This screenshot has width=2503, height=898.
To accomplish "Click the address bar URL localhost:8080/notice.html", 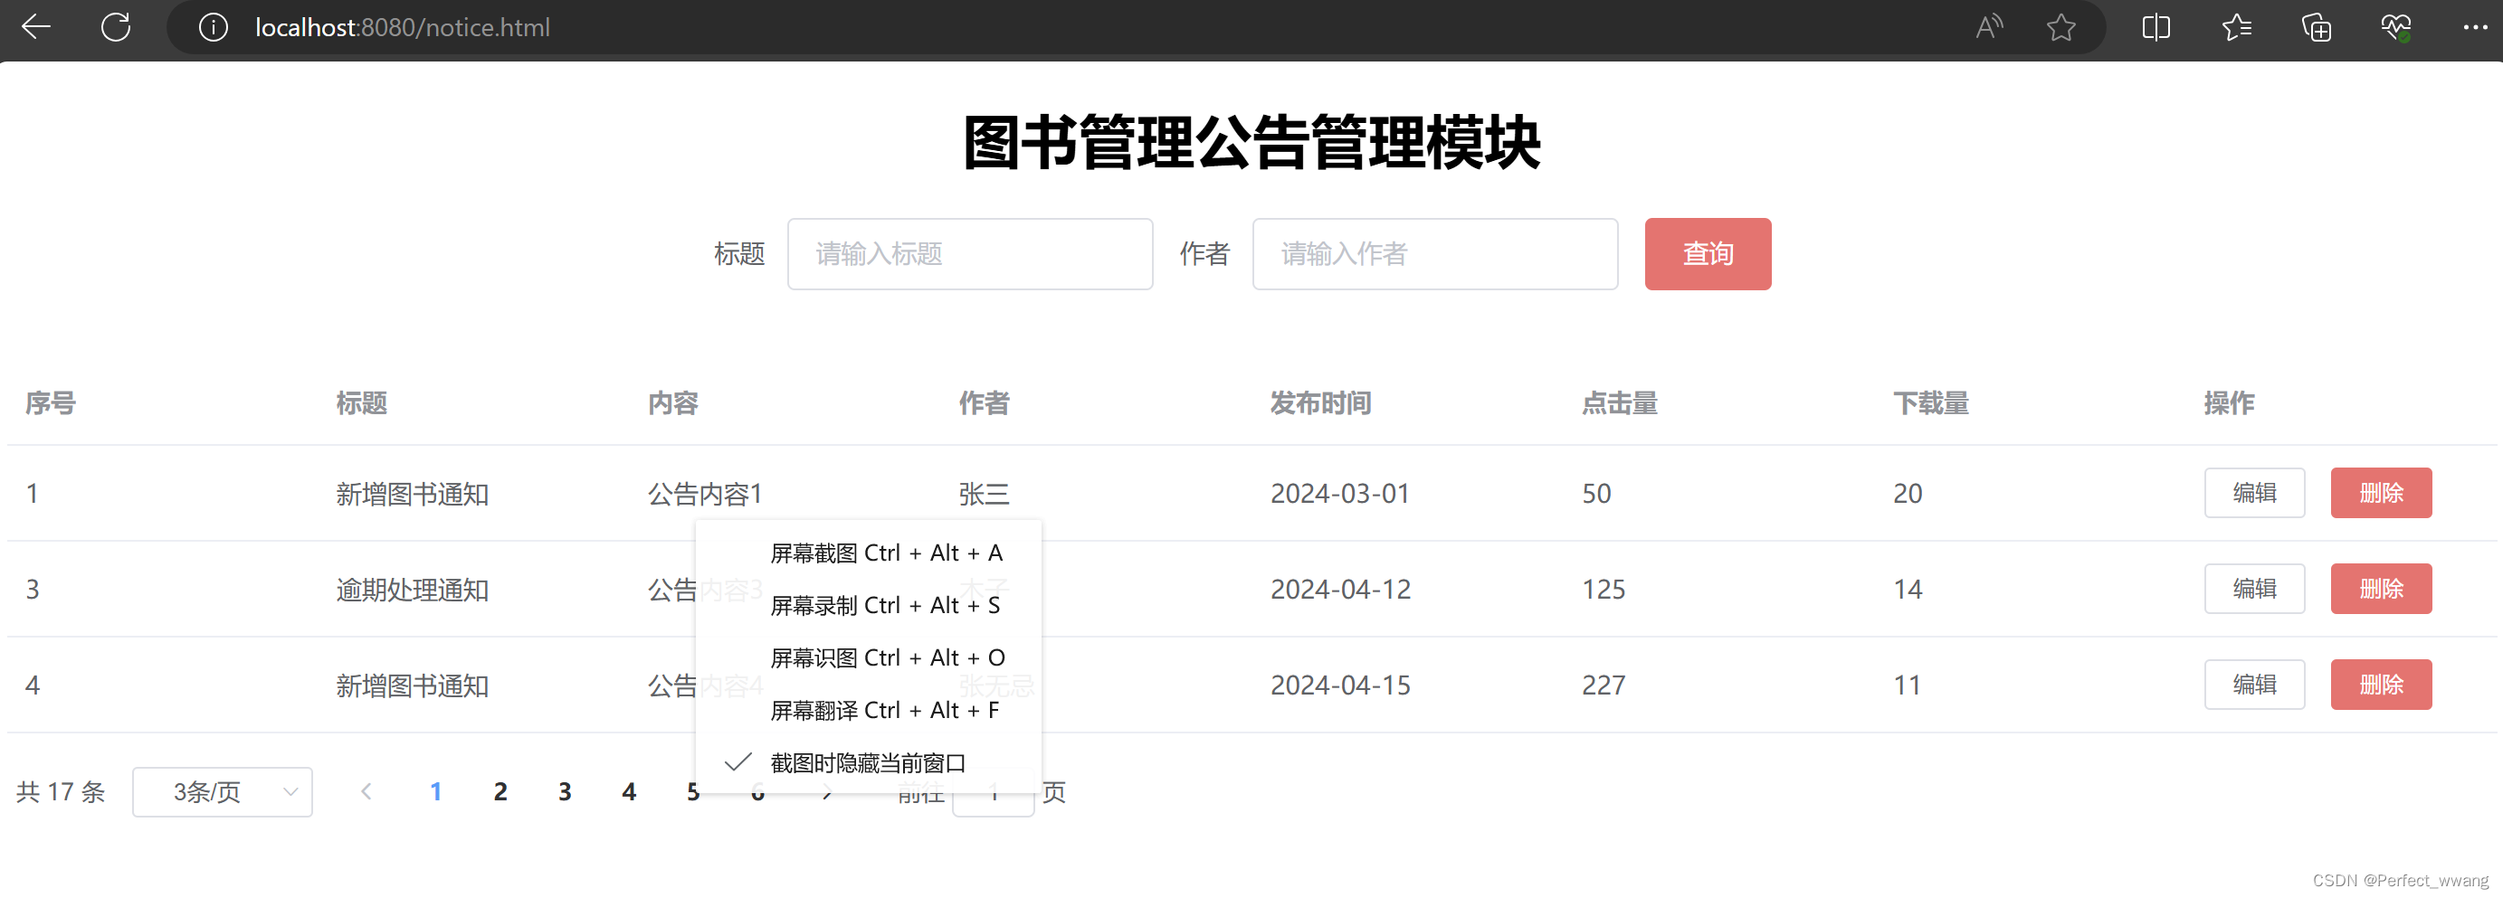I will coord(403,27).
